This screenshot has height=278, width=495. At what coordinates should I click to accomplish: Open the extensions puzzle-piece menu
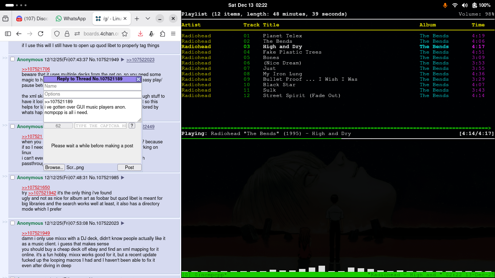(x=162, y=34)
